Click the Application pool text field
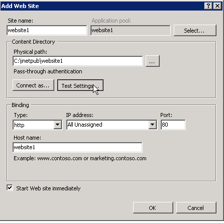The width and height of the screenshot is (224, 223). click(131, 30)
